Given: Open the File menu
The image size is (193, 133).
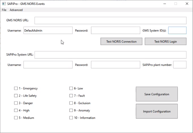Looking at the screenshot, I should 4,10.
